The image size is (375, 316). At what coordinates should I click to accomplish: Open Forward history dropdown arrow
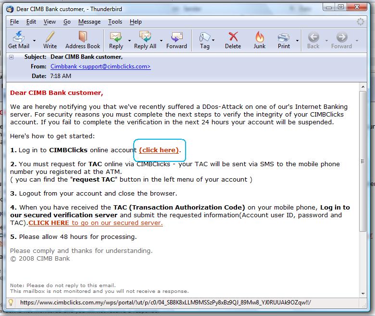click(x=357, y=41)
